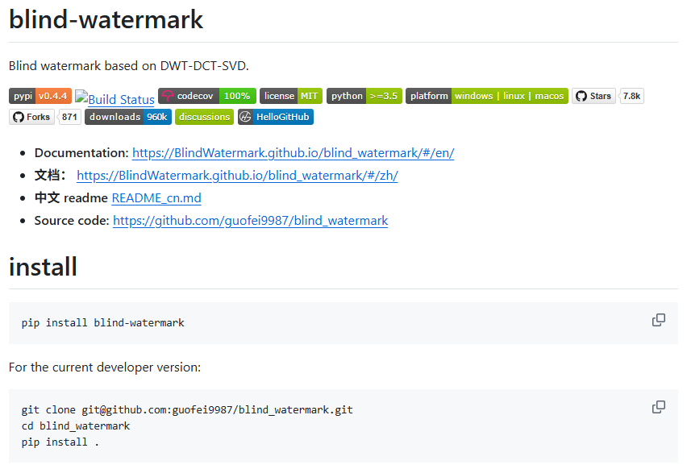
Task: Click the pypi v0.4.4 badge
Action: 40,96
